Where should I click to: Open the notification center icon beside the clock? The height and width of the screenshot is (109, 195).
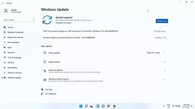[192, 106]
